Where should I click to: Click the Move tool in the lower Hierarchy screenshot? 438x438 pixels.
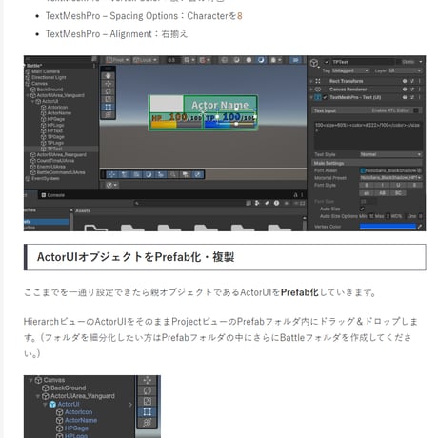coord(148,380)
